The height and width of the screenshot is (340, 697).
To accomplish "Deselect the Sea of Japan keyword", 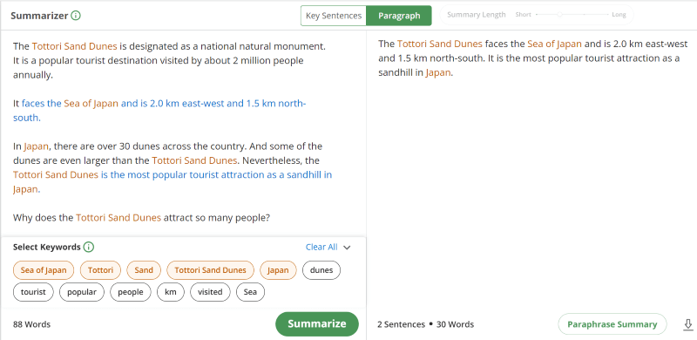I will click(x=44, y=270).
